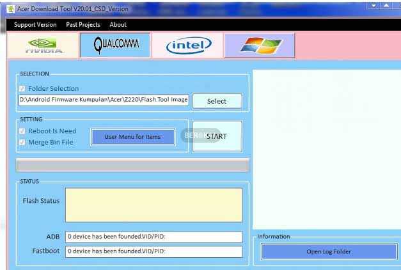Click the Open Log Folder button

[x=329, y=251]
